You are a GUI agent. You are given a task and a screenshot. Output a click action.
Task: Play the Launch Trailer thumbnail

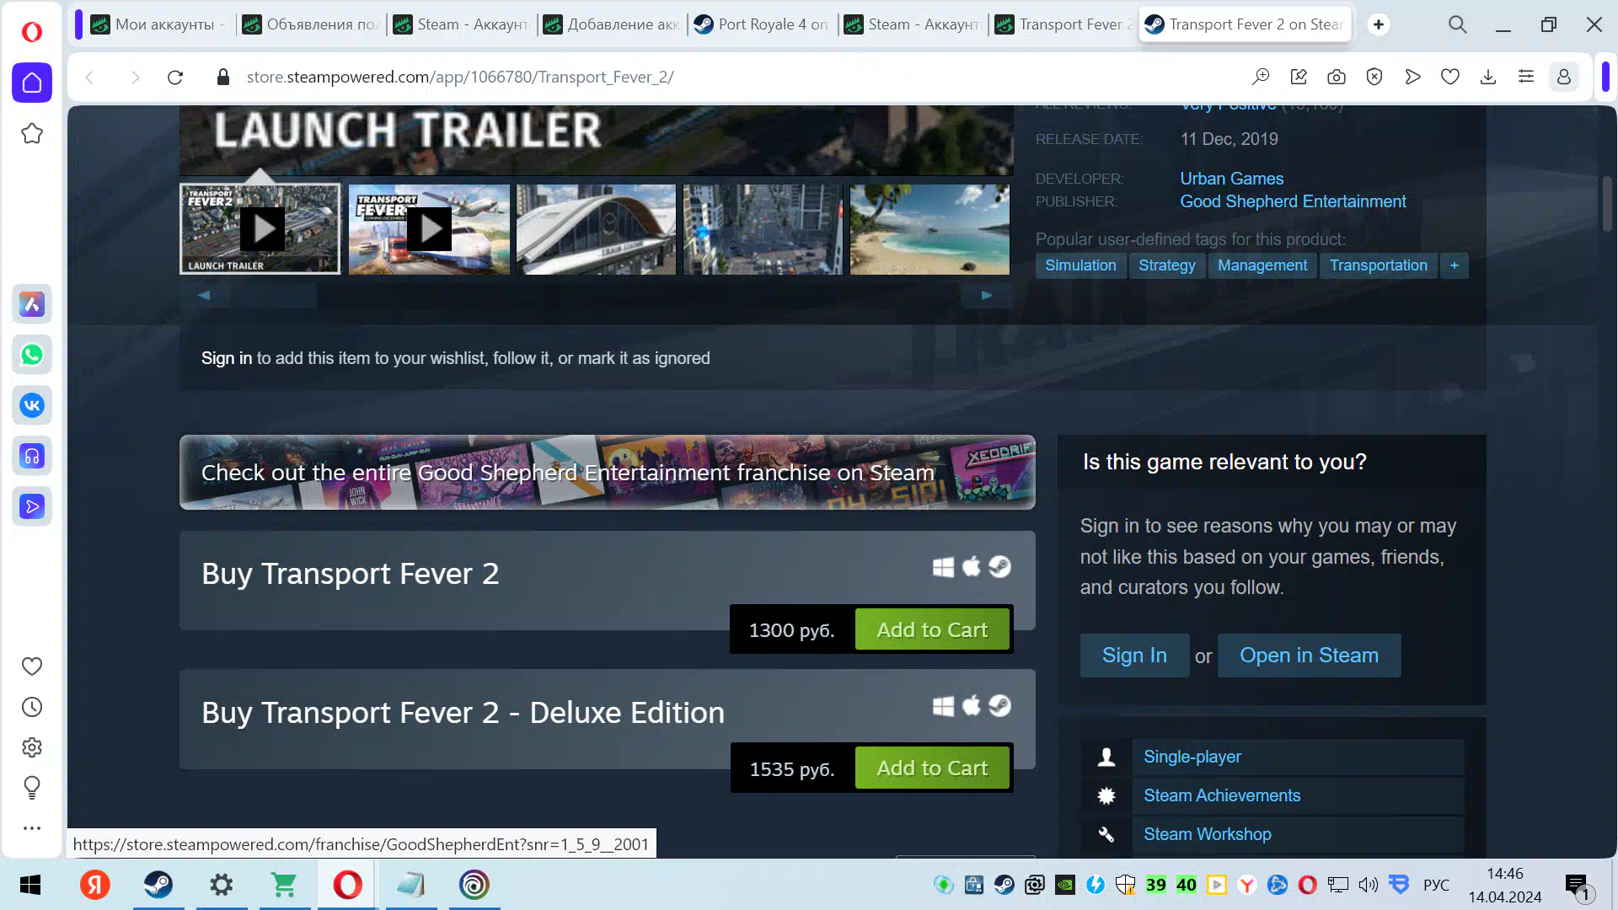(260, 229)
